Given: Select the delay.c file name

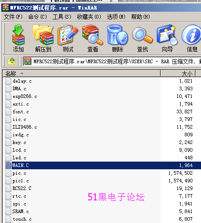Looking at the screenshot, I should pyautogui.click(x=22, y=81).
